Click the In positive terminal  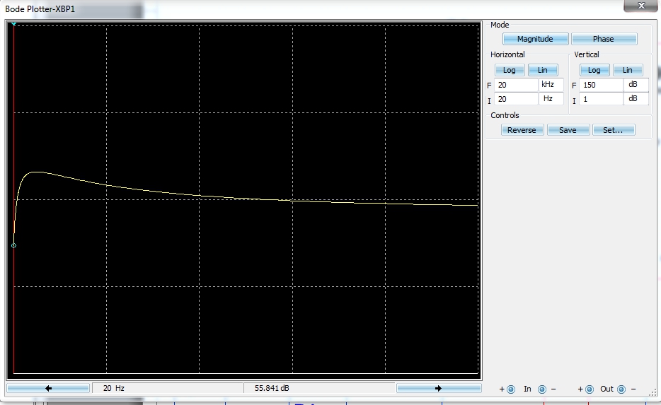(x=511, y=389)
